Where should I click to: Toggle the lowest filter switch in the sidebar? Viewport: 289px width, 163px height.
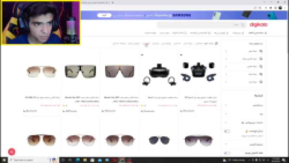coord(227,153)
